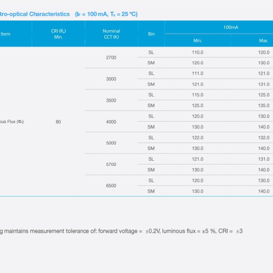Viewport: 273px width, 273px height.
Task: Select the 4000 CCT cell
Action: tap(111, 122)
